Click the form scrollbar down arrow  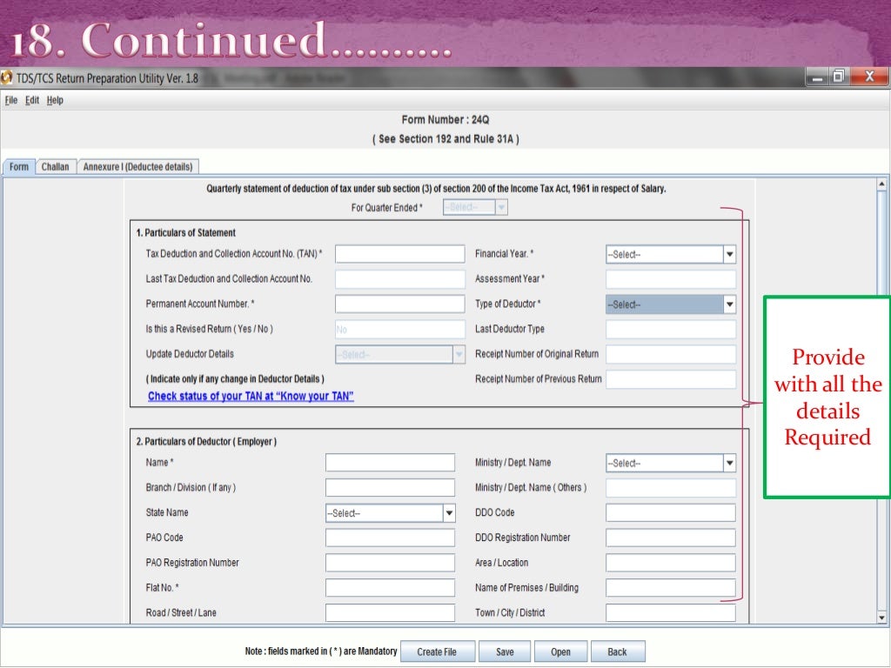(x=881, y=618)
